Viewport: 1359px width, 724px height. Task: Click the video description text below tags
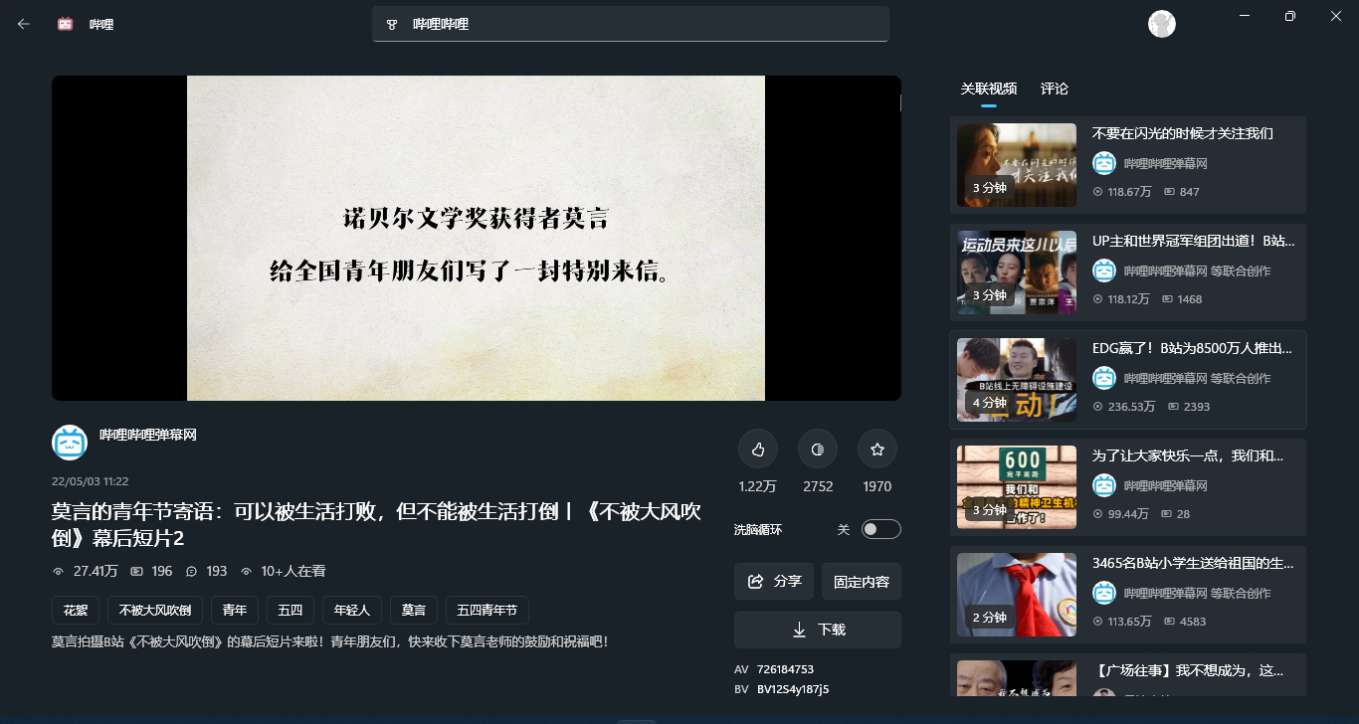pyautogui.click(x=329, y=641)
